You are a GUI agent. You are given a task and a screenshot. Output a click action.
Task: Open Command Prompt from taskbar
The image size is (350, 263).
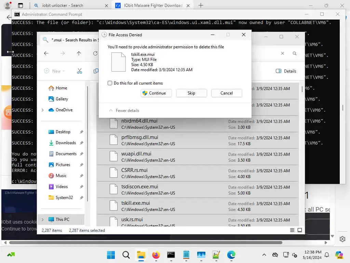tap(171, 255)
